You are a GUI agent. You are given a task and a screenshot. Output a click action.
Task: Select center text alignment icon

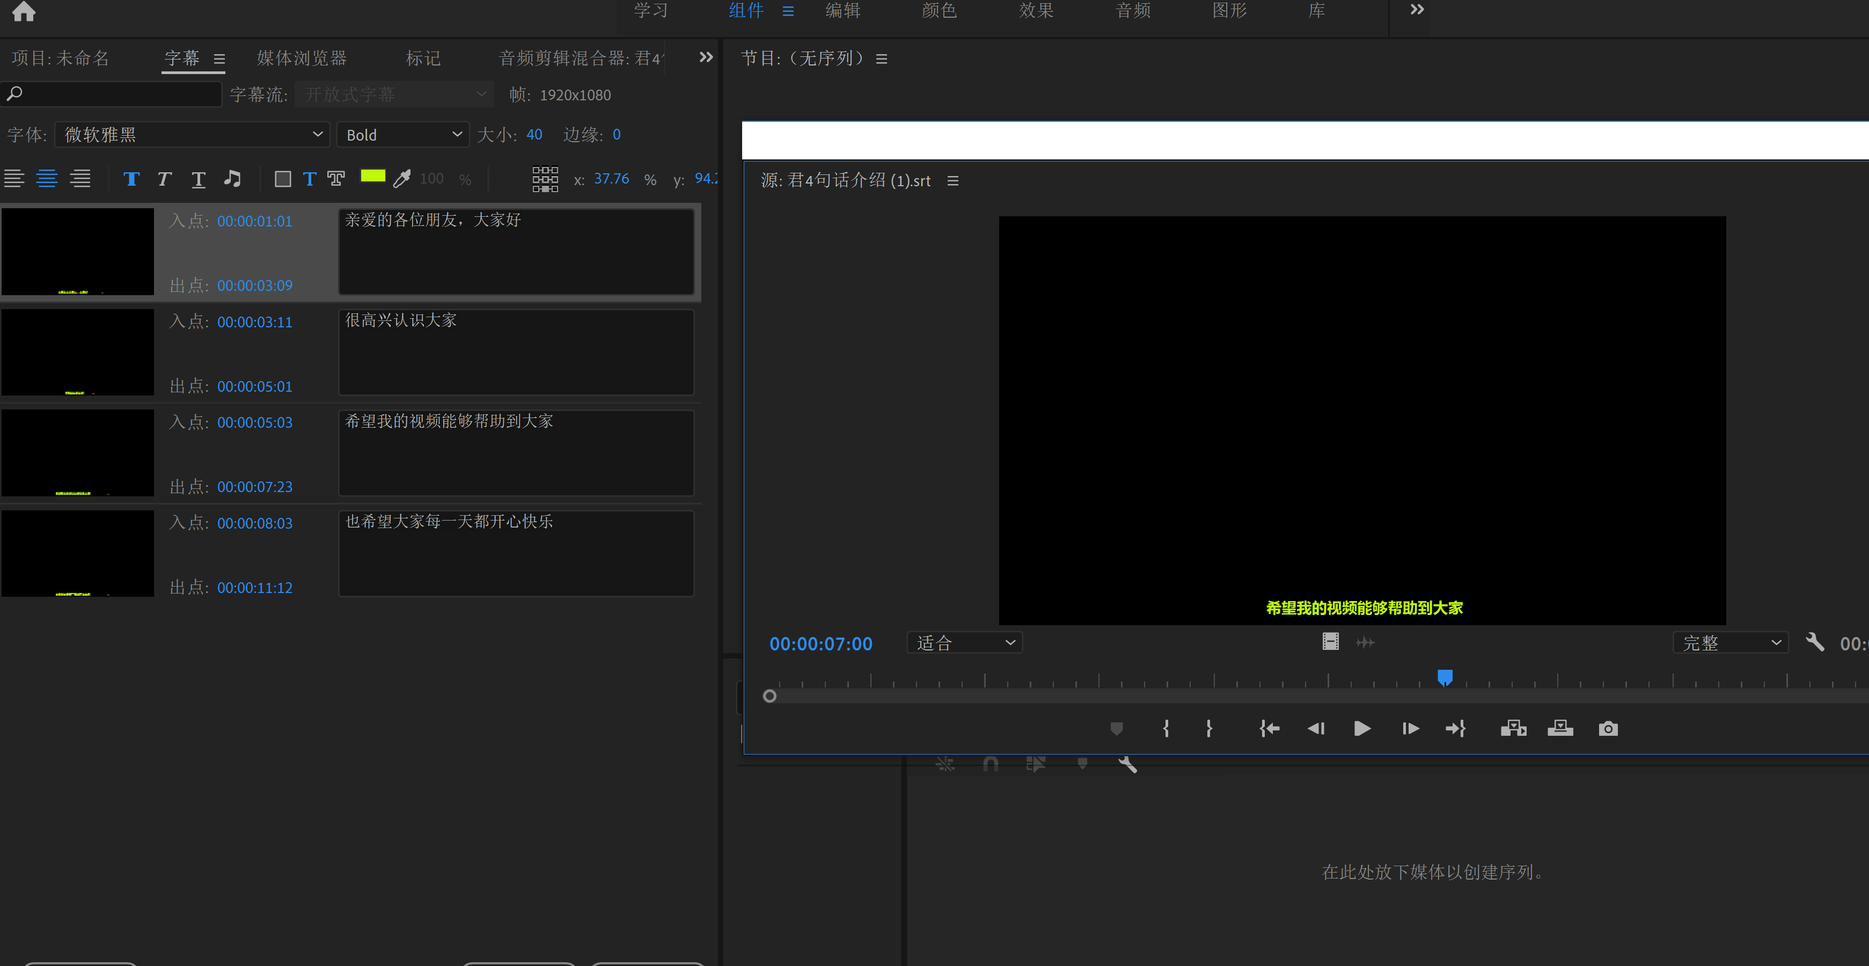[47, 179]
